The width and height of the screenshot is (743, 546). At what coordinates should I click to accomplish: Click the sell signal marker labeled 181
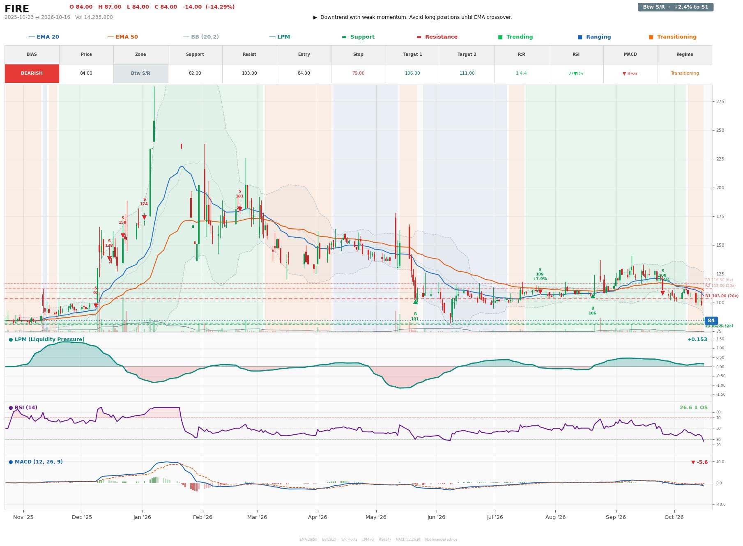coord(240,209)
